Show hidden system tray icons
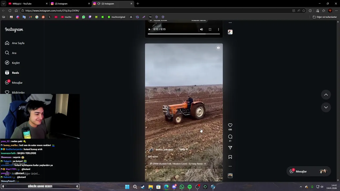Viewport: 340px width, 191px height. pyautogui.click(x=301, y=187)
